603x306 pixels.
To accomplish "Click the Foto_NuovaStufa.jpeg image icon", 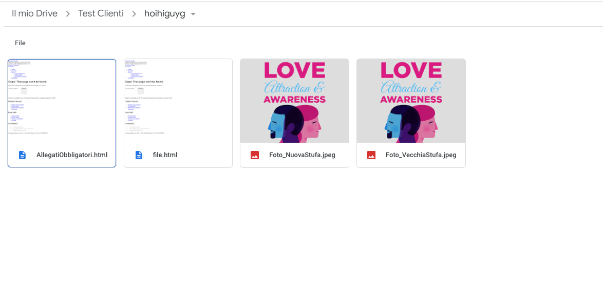I will pyautogui.click(x=255, y=155).
